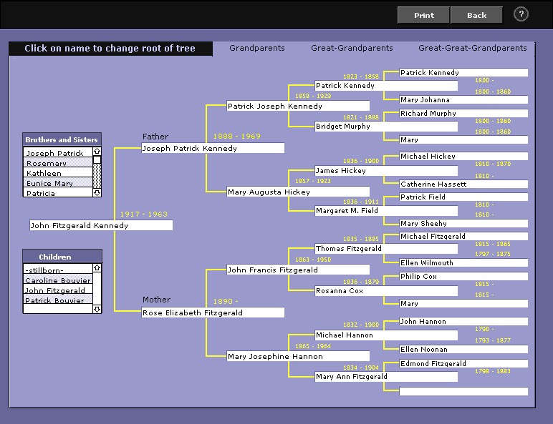
Task: Select -stillborn- in the Children list
Action: 58,270
